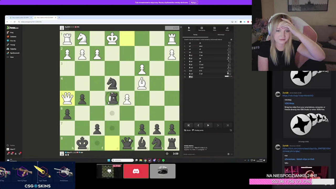Click the Szukaj search in sidebar
The height and width of the screenshot is (189, 336).
[x=11, y=145]
